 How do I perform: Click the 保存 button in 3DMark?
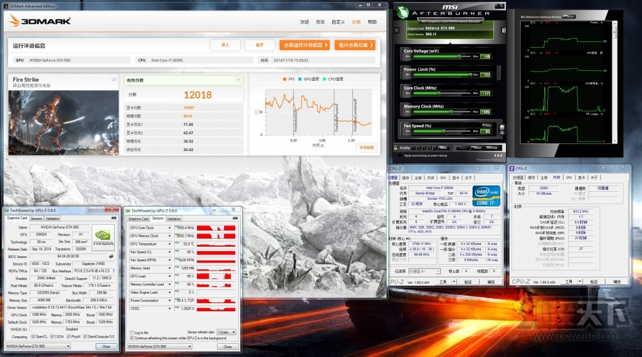coord(260,45)
